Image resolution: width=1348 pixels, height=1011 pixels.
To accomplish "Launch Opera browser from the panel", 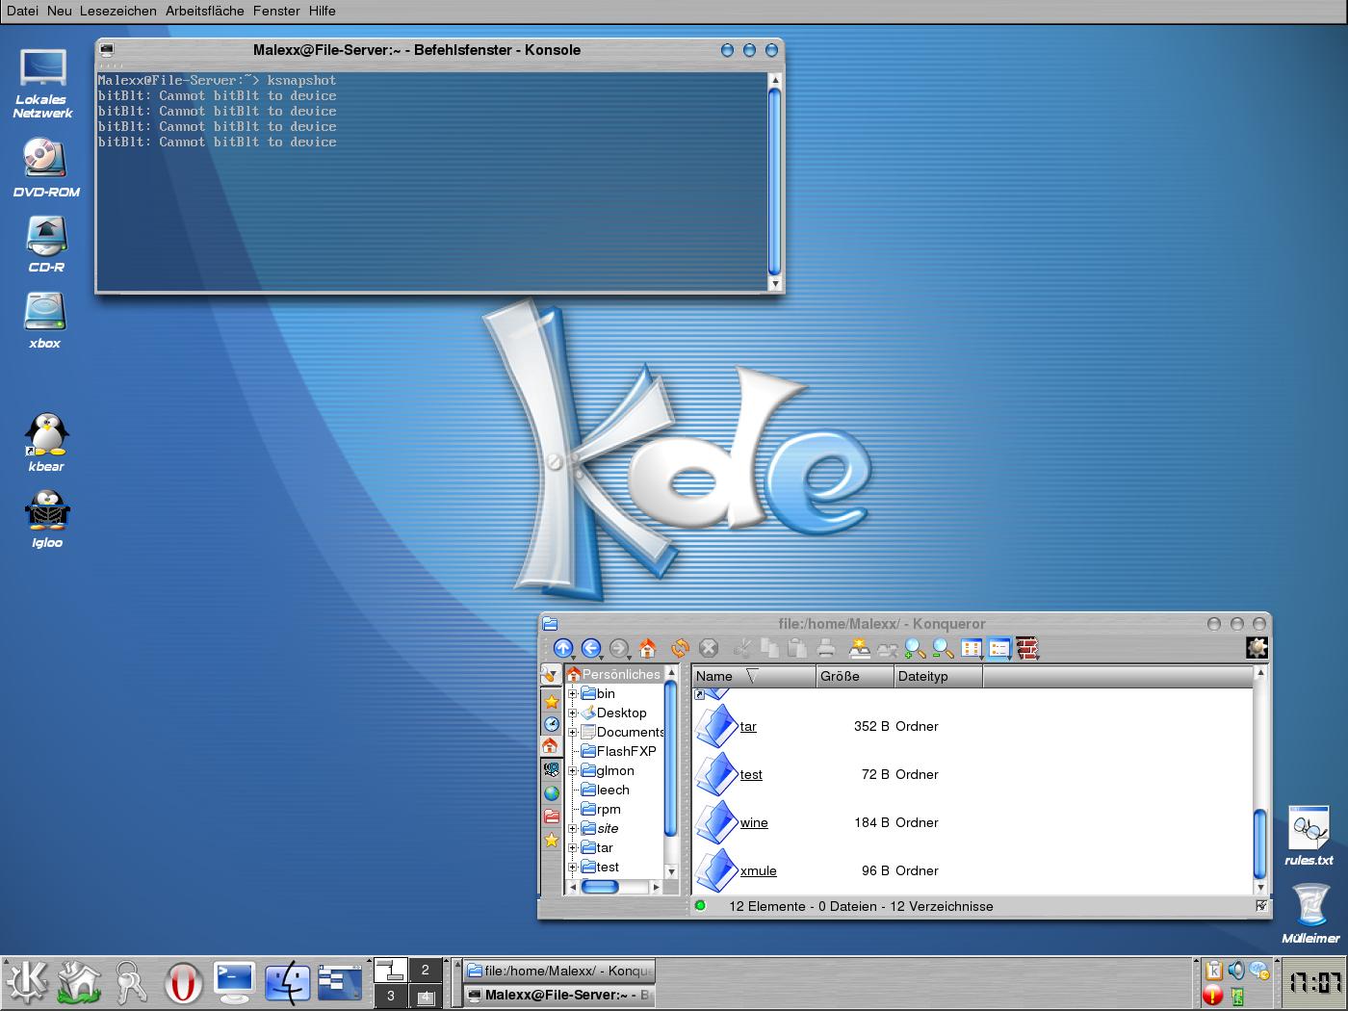I will (x=183, y=983).
